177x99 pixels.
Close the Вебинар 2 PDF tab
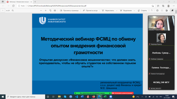pos(31,2)
